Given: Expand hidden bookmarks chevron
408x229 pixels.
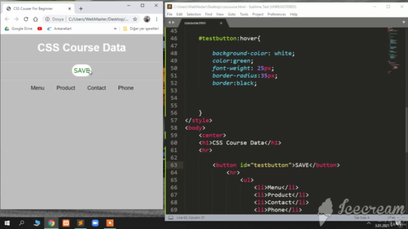Looking at the screenshot, I should 115,29.
